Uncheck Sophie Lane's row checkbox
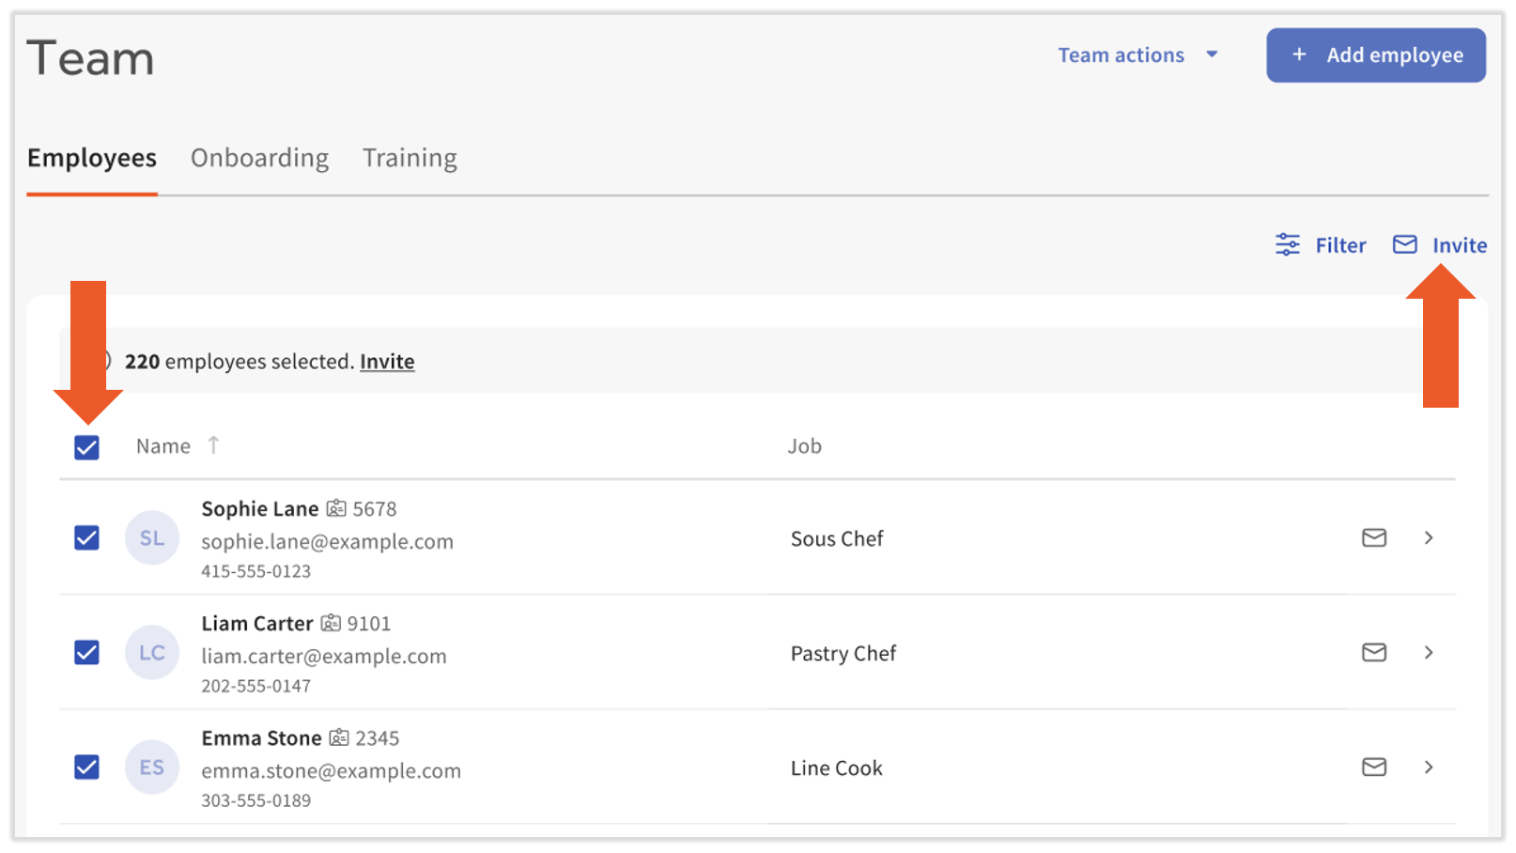This screenshot has width=1516, height=853. [x=86, y=537]
